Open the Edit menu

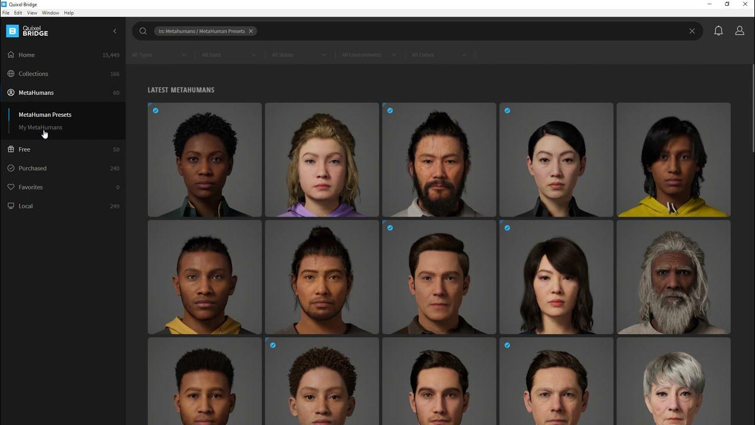[x=18, y=13]
